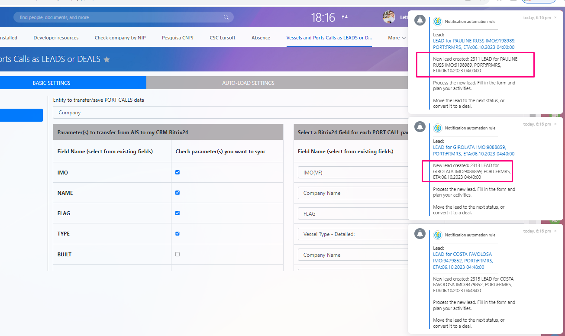565x336 pixels.
Task: Click the user profile avatar photo
Action: (x=389, y=17)
